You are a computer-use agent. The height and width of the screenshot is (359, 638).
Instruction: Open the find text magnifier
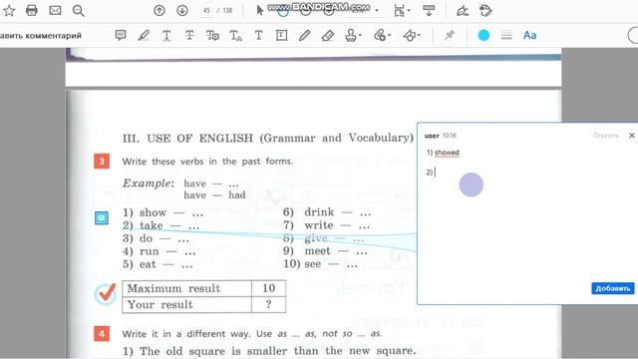[x=78, y=11]
